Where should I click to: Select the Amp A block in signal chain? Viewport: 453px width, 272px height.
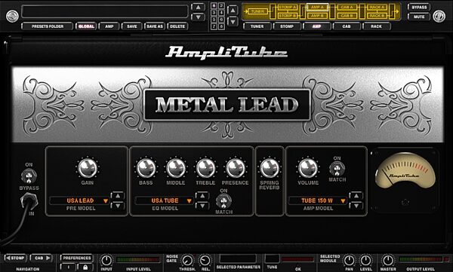(x=317, y=8)
